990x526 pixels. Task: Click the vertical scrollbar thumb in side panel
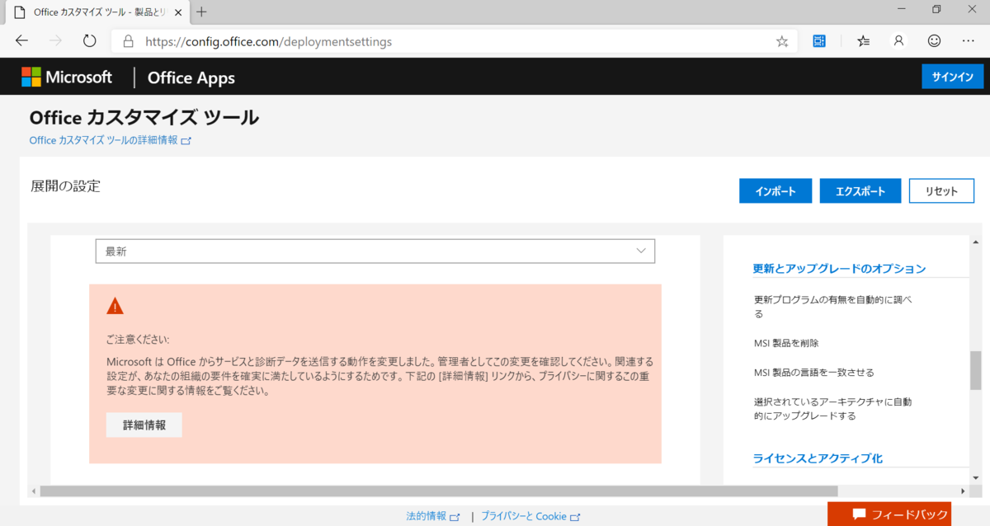click(x=975, y=369)
